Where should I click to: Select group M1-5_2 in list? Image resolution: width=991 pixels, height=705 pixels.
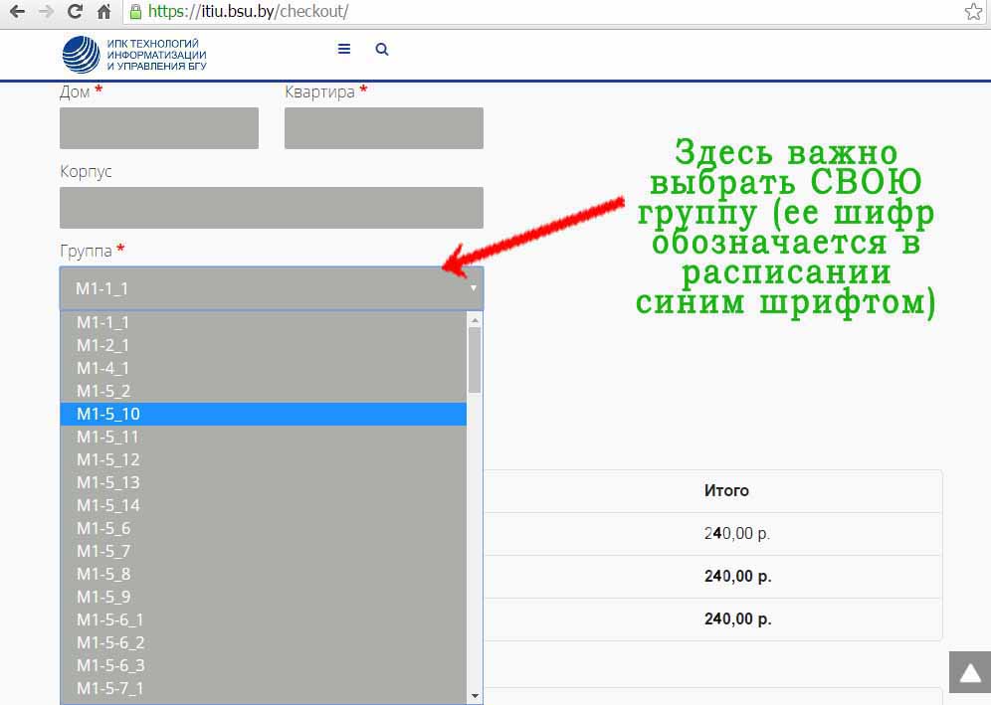click(x=263, y=391)
